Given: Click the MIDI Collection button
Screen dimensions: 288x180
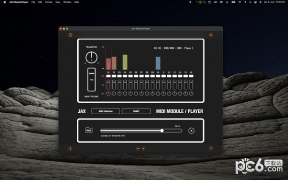Looking at the screenshot, I should tap(106, 111).
